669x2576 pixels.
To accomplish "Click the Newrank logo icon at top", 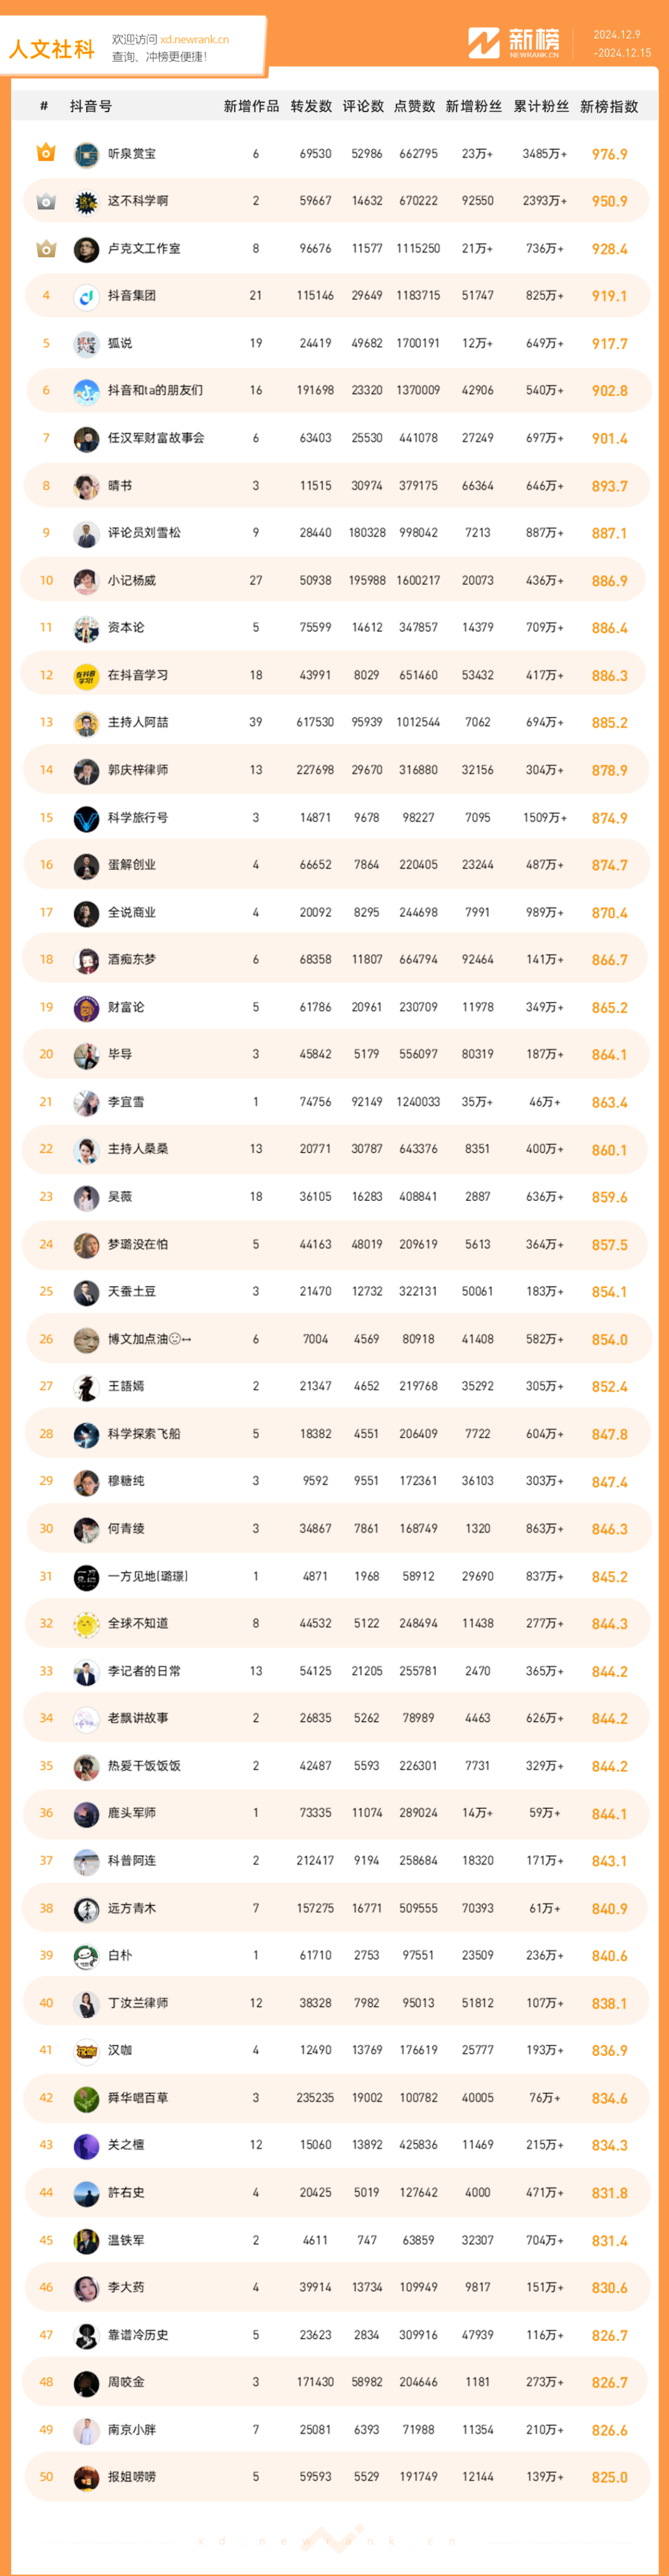I will point(484,43).
